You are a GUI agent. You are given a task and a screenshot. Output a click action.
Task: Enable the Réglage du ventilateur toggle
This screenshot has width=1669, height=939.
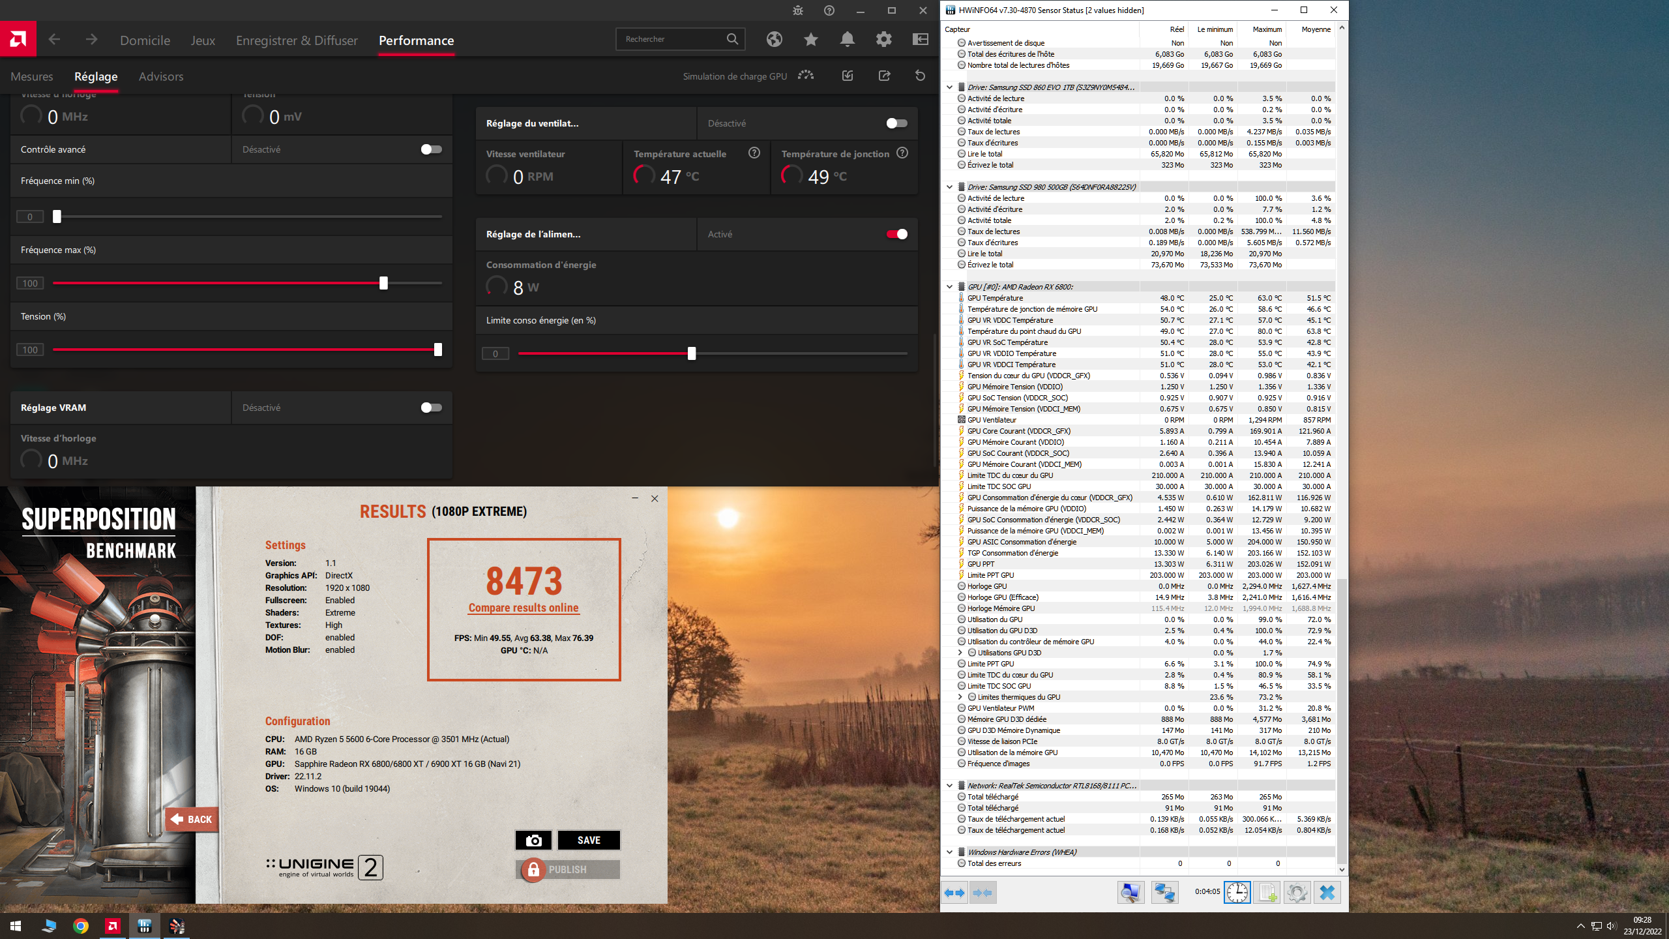[896, 123]
